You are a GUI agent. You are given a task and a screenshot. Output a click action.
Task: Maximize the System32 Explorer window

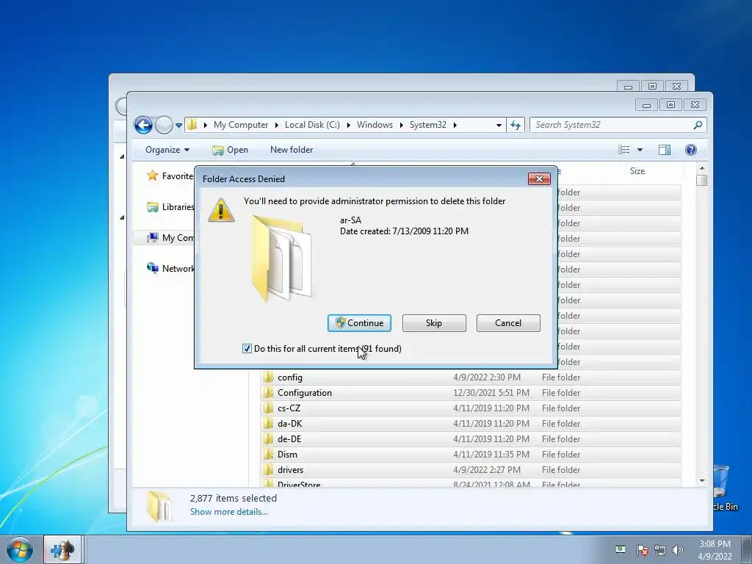point(670,104)
